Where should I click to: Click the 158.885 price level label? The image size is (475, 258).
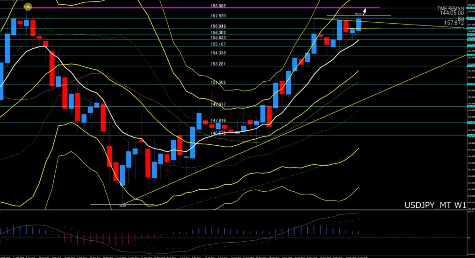218,6
